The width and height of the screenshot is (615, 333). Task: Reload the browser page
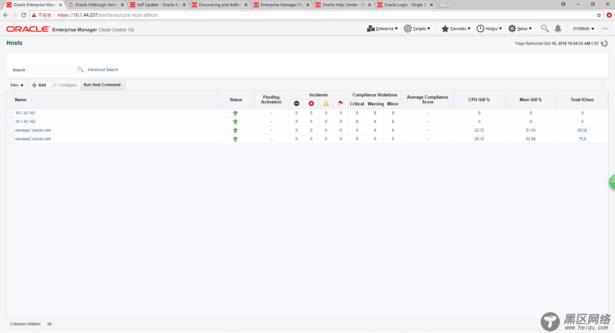pos(24,15)
